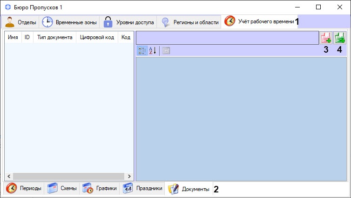351x198 pixels.
Task: Open the property pages toolbar icon
Action: click(x=166, y=51)
